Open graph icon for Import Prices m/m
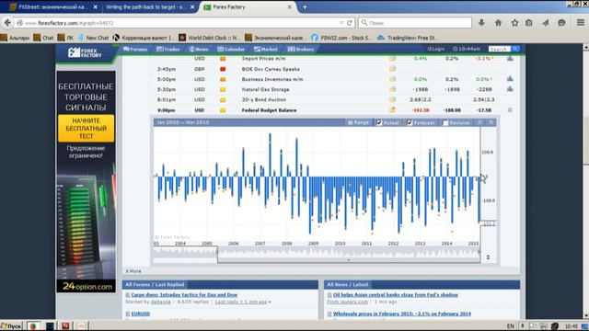 click(510, 59)
